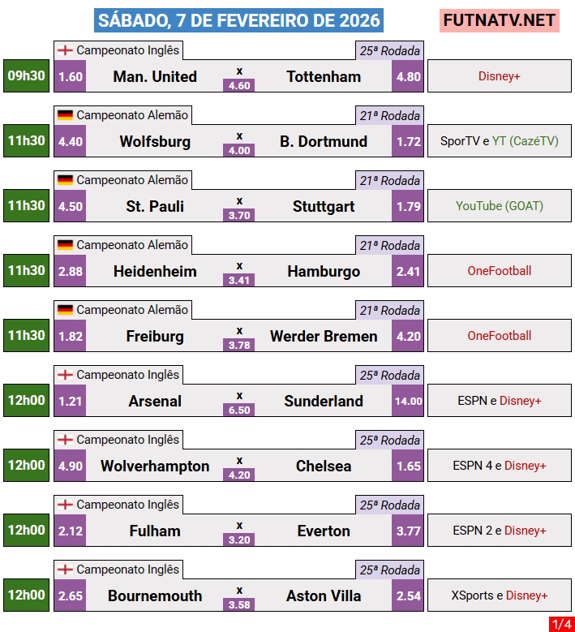Click the Germany flag above Heidenheim x Hamburgo

(65, 245)
